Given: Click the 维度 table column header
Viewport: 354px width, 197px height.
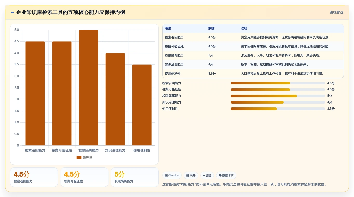Looking at the screenshot, I should (x=168, y=28).
